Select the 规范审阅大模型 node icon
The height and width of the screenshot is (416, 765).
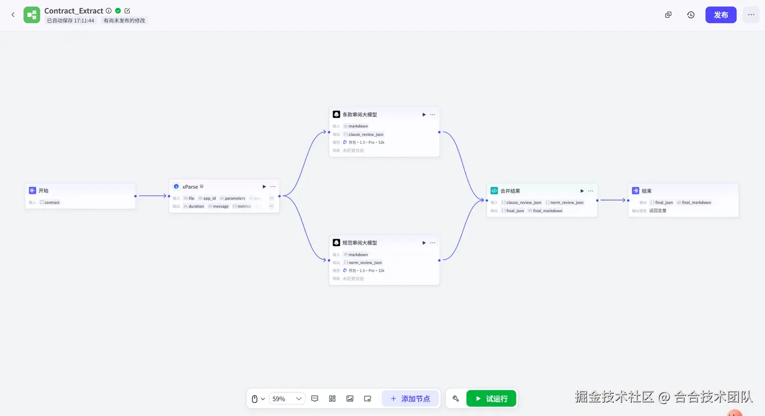click(336, 243)
